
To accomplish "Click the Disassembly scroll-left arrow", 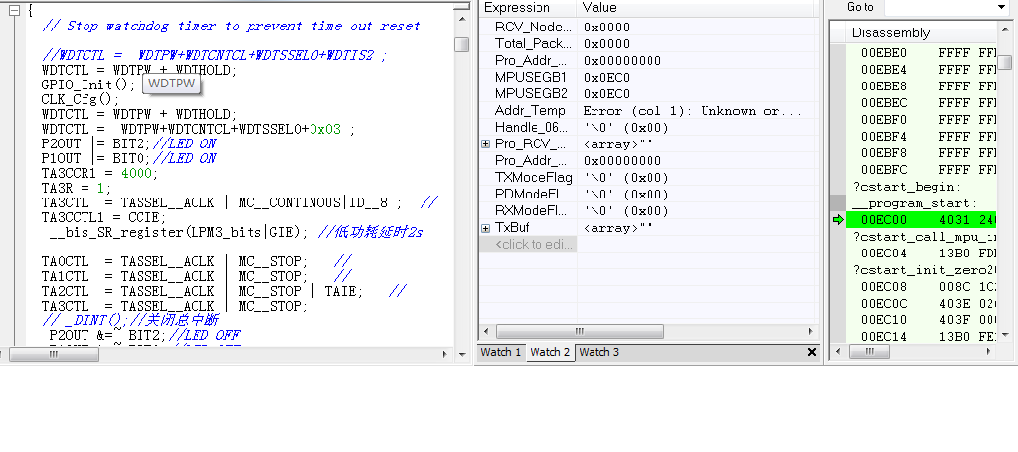I will pos(839,352).
